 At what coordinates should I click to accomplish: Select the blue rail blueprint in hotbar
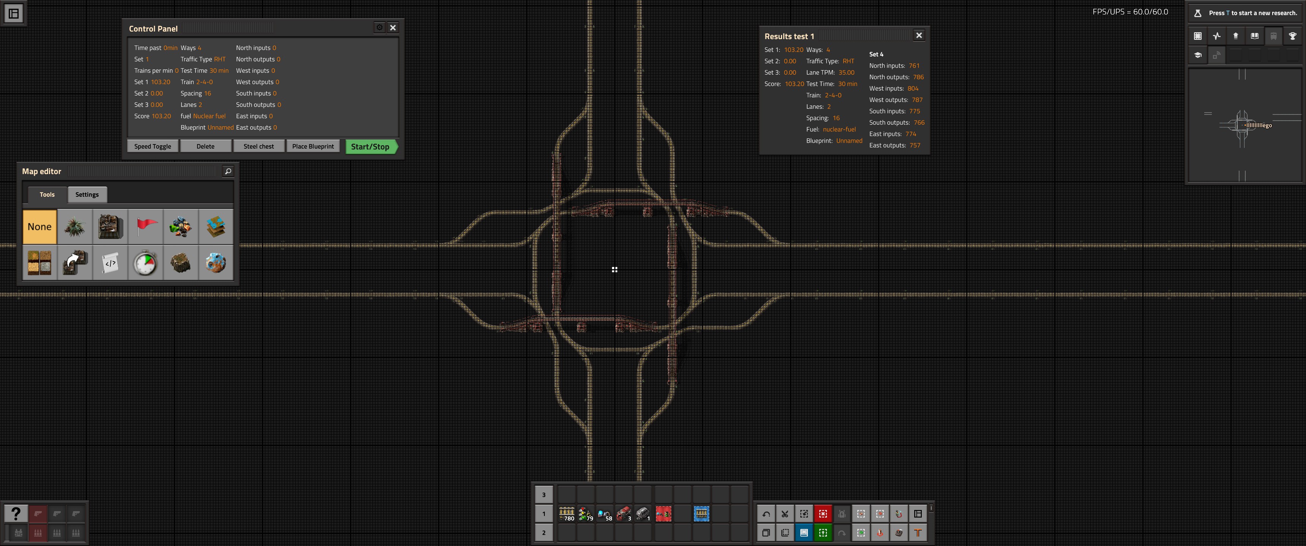pyautogui.click(x=701, y=514)
